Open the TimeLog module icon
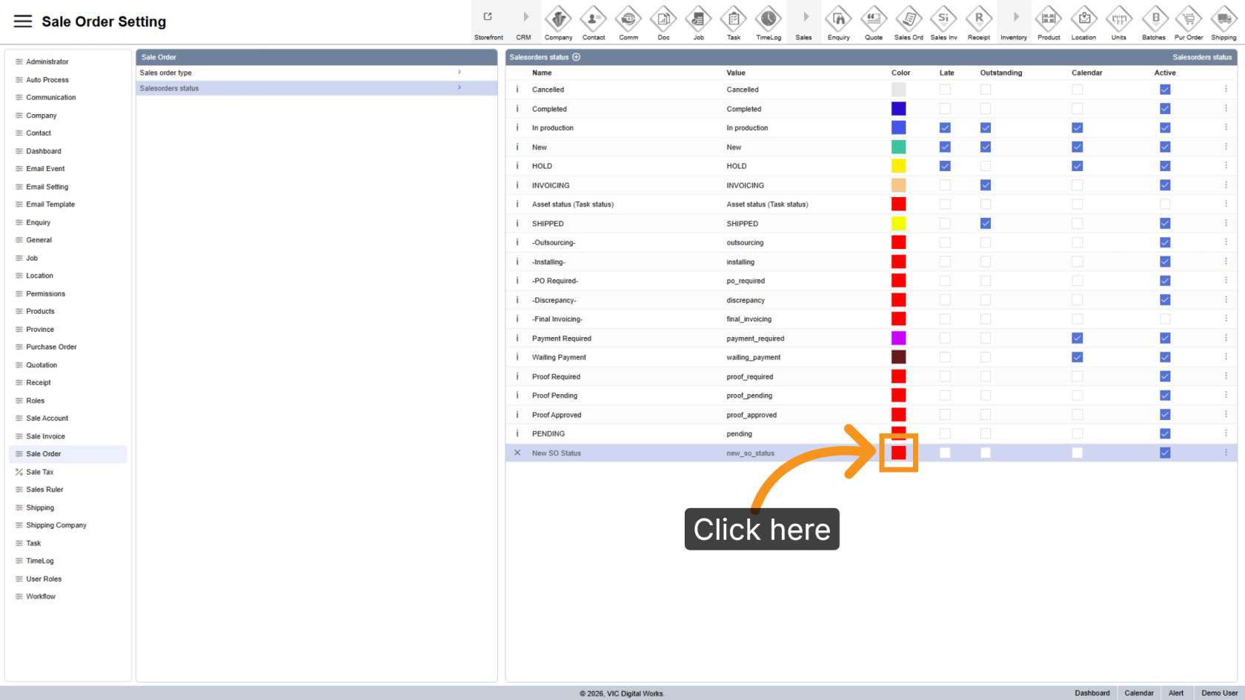The height and width of the screenshot is (700, 1245). tap(768, 22)
